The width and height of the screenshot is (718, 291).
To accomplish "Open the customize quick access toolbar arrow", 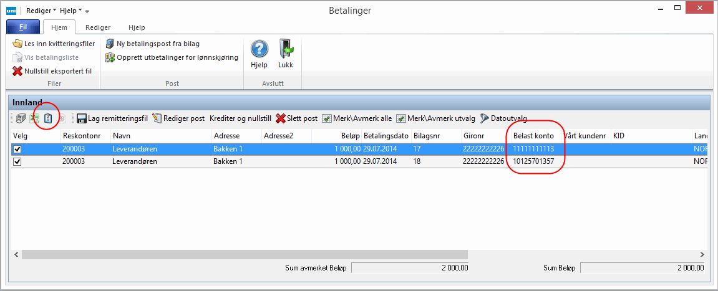I will coord(87,11).
